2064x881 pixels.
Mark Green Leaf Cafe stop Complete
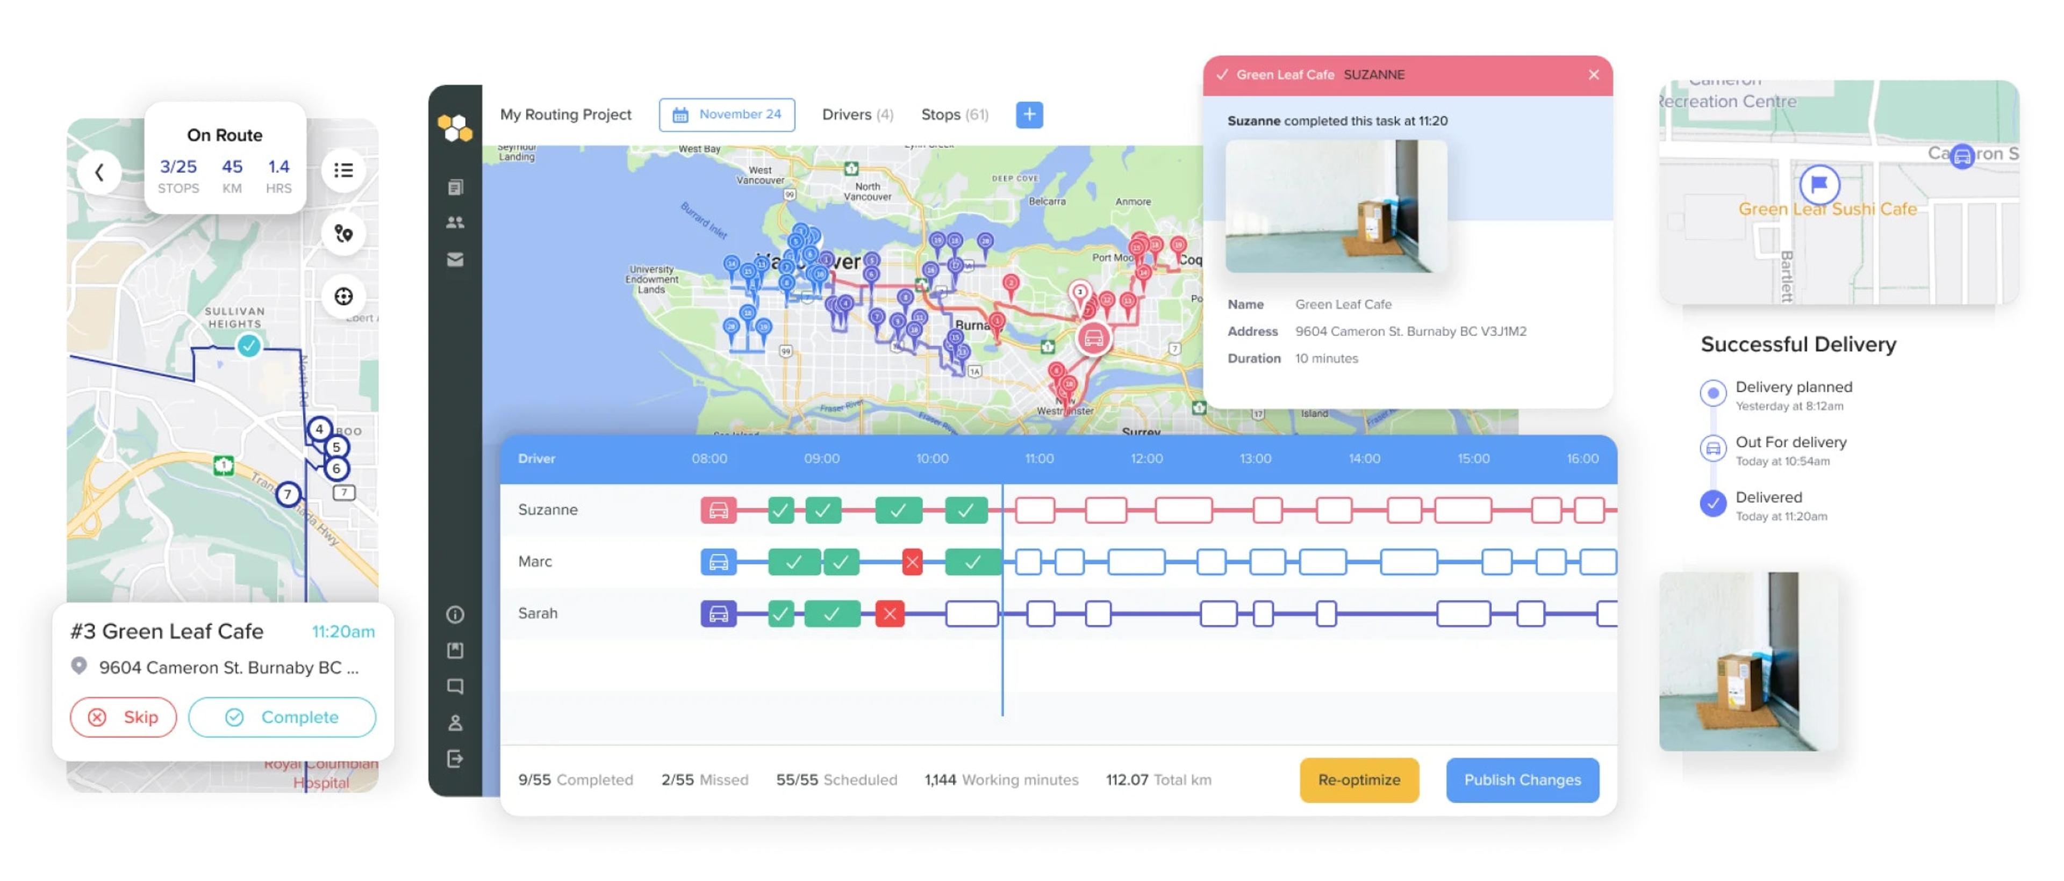tap(282, 718)
